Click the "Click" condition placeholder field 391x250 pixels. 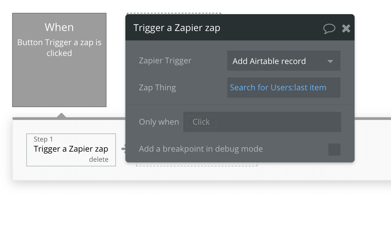click(201, 122)
